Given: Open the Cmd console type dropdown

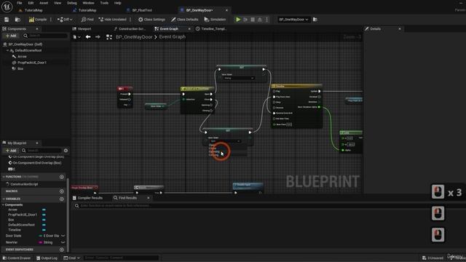Looking at the screenshot, I should [x=72, y=258].
